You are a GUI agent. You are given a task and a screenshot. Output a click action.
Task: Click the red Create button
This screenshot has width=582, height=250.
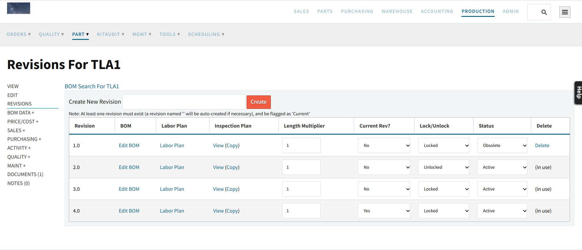tap(259, 102)
